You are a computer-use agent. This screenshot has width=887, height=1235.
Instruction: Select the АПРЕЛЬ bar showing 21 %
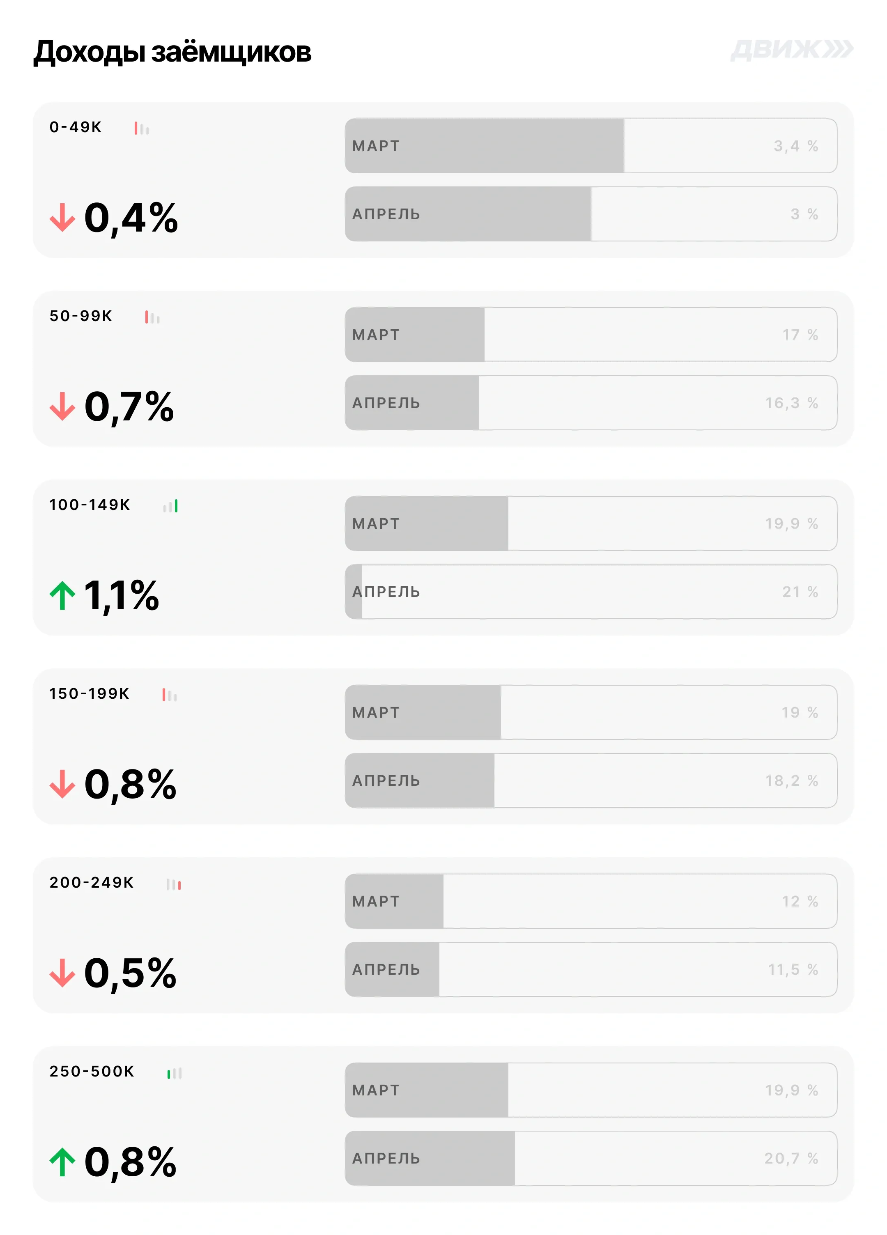[591, 591]
